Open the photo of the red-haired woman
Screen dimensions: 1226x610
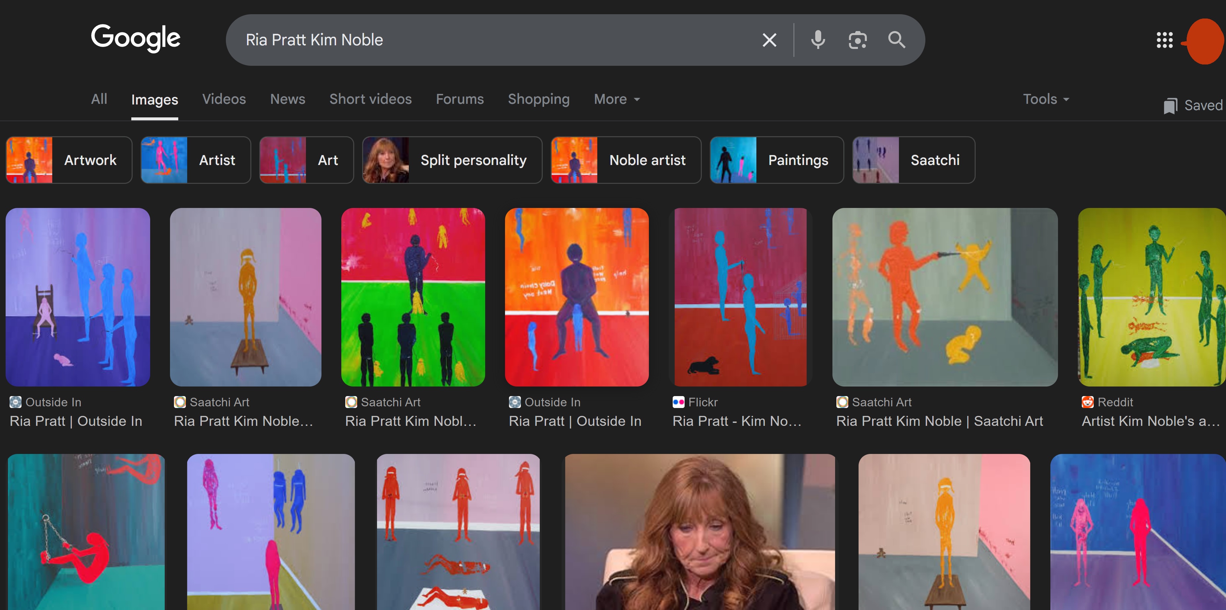point(700,532)
